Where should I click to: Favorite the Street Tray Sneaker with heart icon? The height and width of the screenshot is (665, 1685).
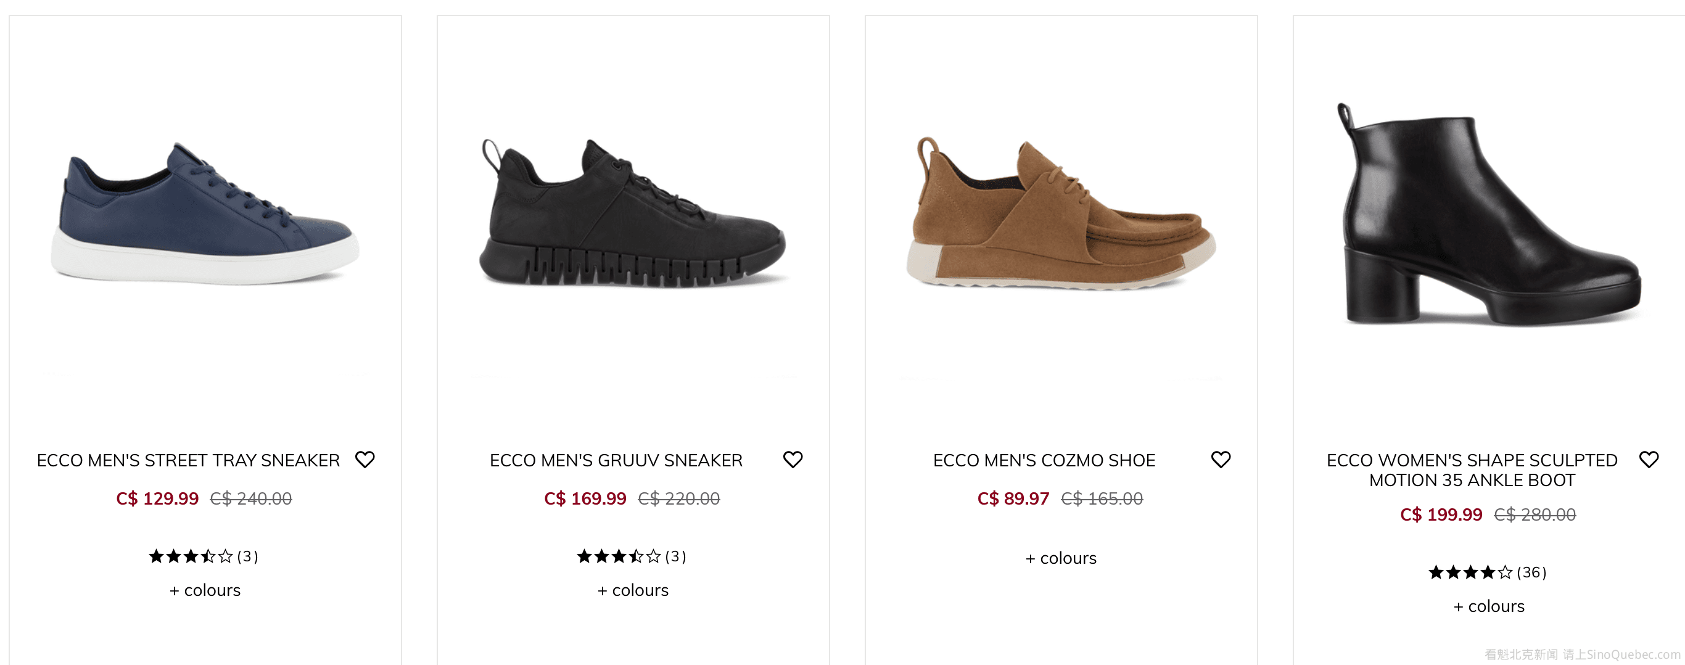click(365, 460)
